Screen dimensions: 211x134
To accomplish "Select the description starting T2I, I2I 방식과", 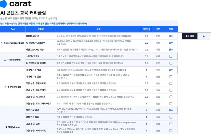I will [x=98, y=70].
